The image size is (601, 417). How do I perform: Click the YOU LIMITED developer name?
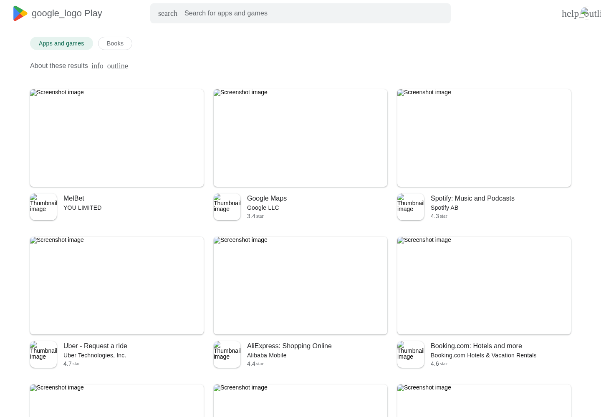(83, 208)
